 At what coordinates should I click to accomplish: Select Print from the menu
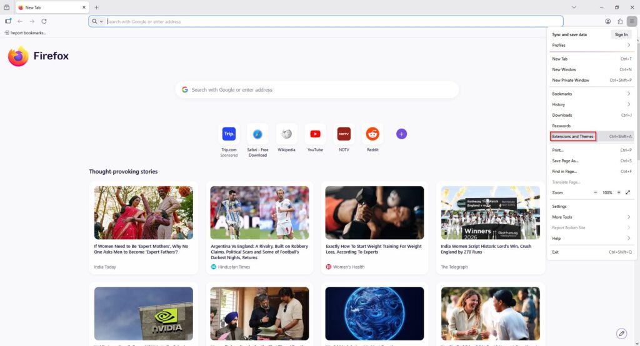click(591, 150)
